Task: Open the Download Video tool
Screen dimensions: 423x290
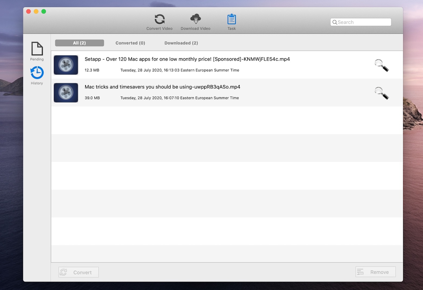Action: (196, 22)
